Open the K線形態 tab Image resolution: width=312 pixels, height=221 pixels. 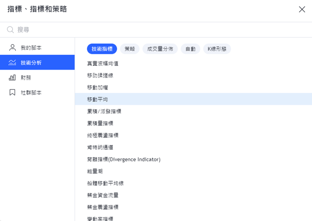point(217,49)
